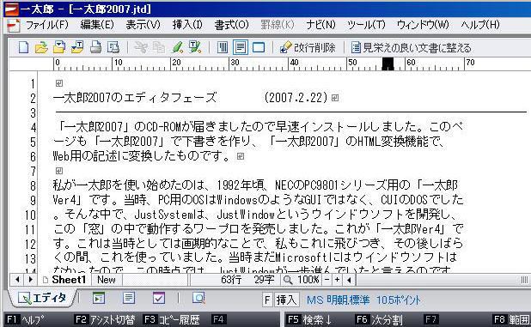This screenshot has height=327, width=531.
Task: Open MS 明朝 標準 font selector
Action: point(338,300)
